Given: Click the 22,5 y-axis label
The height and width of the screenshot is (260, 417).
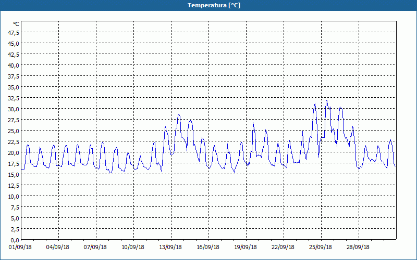Looking at the screenshot, I should pyautogui.click(x=14, y=142).
